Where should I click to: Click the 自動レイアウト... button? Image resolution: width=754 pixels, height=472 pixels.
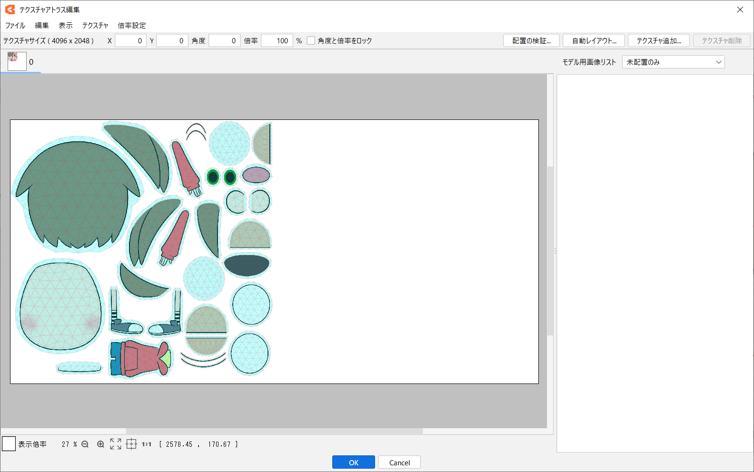pos(594,41)
